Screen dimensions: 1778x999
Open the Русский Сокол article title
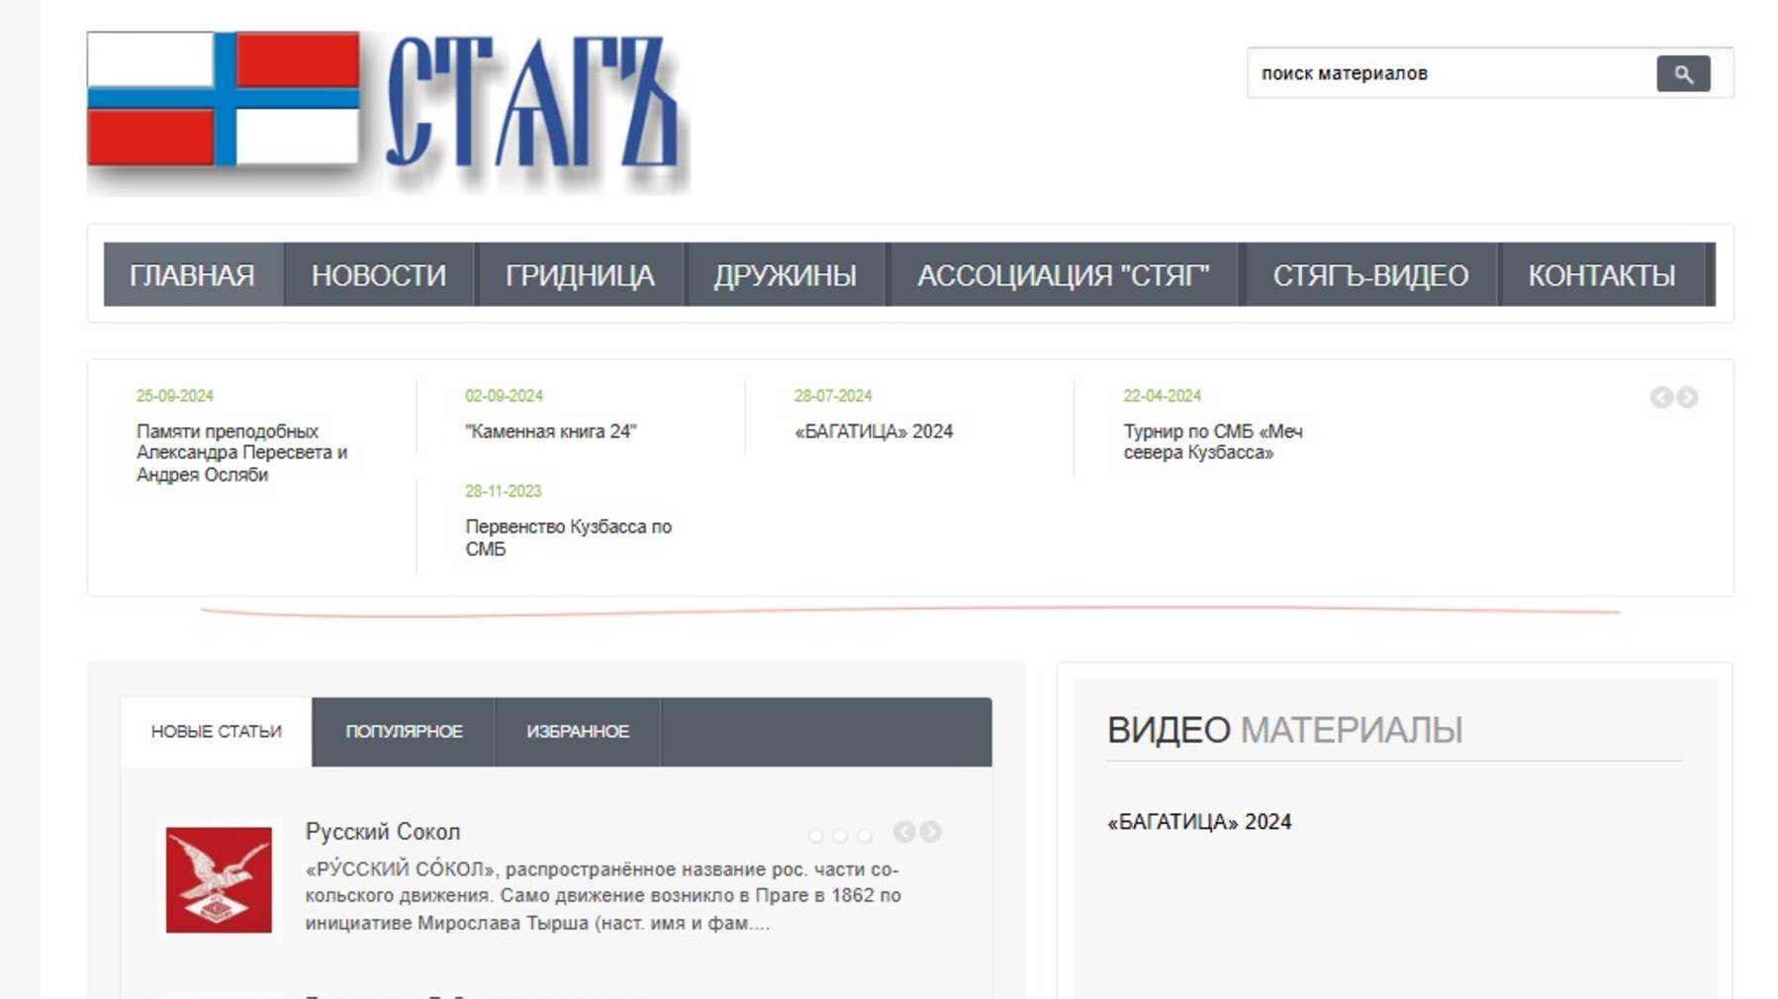383,832
